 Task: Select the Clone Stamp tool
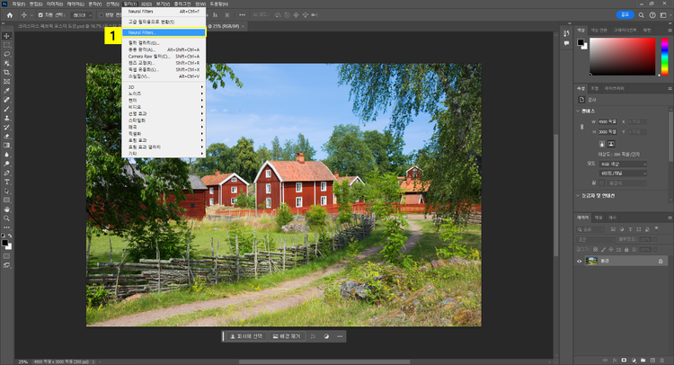coord(6,118)
